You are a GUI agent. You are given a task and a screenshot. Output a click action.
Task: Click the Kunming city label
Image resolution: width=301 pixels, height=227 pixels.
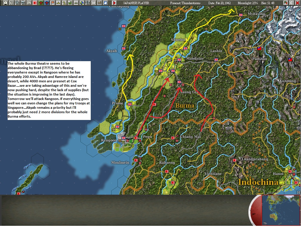pos(287,81)
